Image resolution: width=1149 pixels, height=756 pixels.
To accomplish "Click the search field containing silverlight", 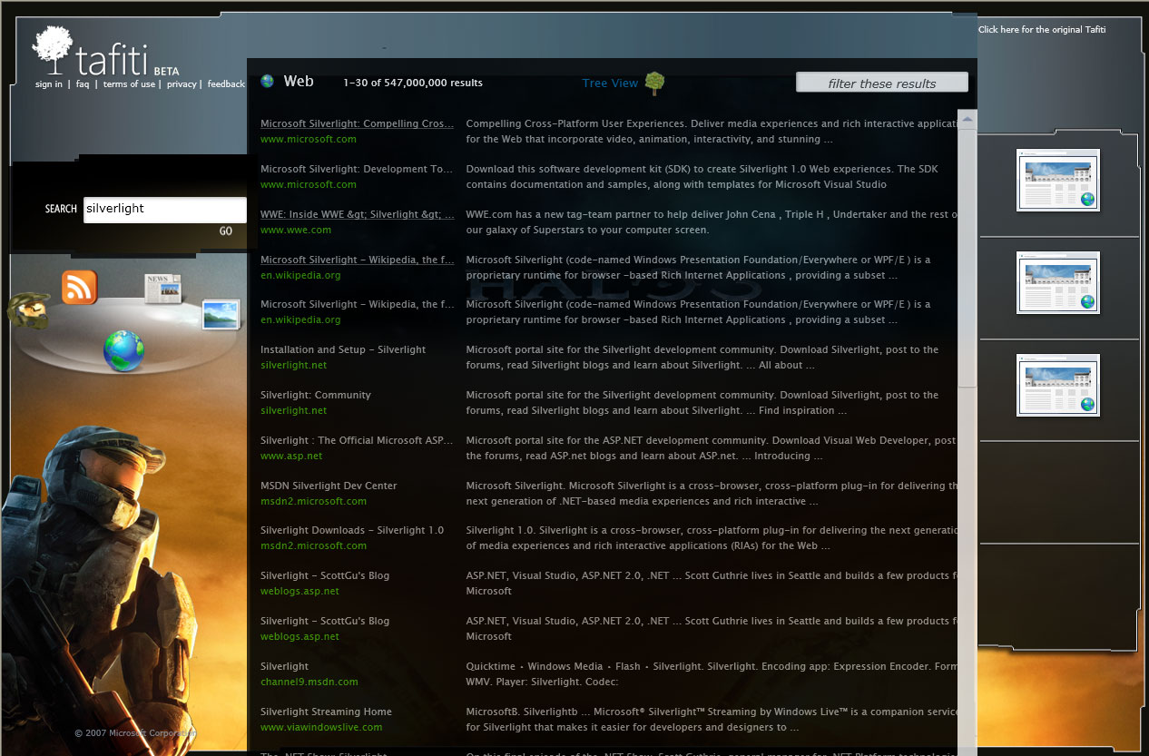I will pyautogui.click(x=164, y=209).
